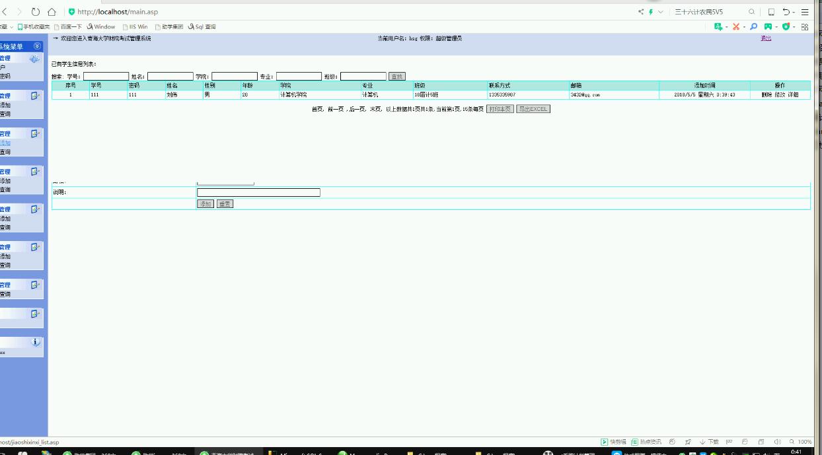Open the 百度一下 bookmark
This screenshot has width=822, height=455.
tap(68, 27)
